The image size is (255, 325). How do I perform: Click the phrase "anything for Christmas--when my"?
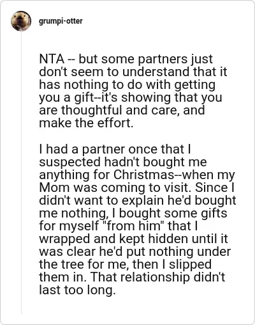coord(137,175)
